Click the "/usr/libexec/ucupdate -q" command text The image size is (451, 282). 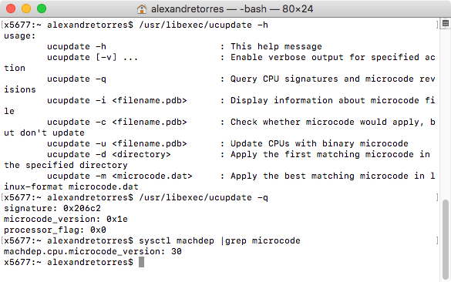(x=204, y=197)
